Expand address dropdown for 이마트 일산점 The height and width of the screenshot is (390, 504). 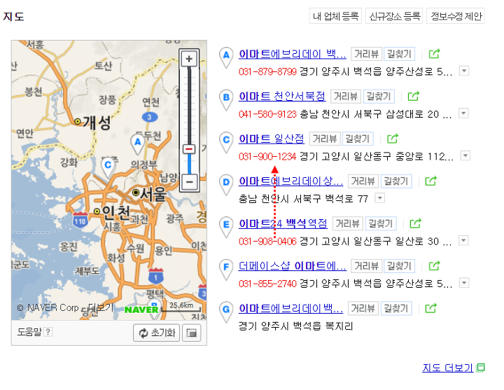click(465, 155)
